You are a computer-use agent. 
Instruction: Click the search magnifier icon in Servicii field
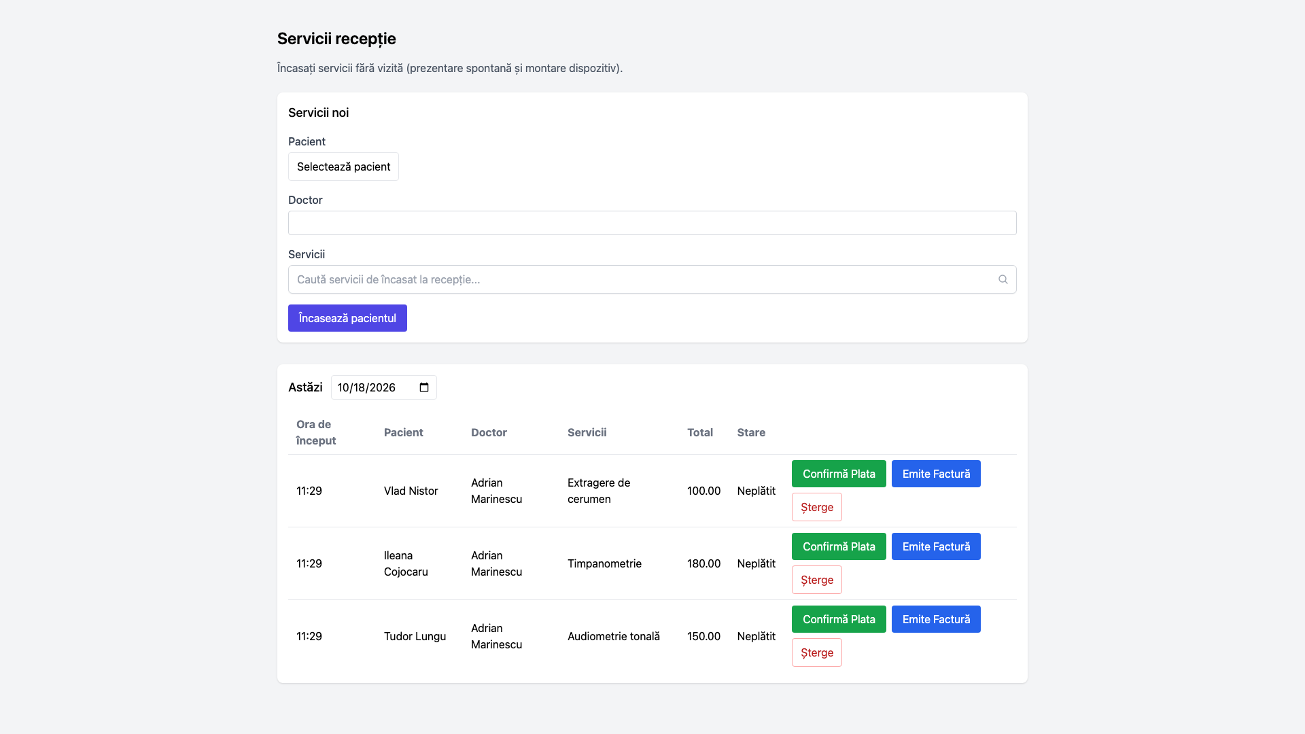click(1003, 279)
